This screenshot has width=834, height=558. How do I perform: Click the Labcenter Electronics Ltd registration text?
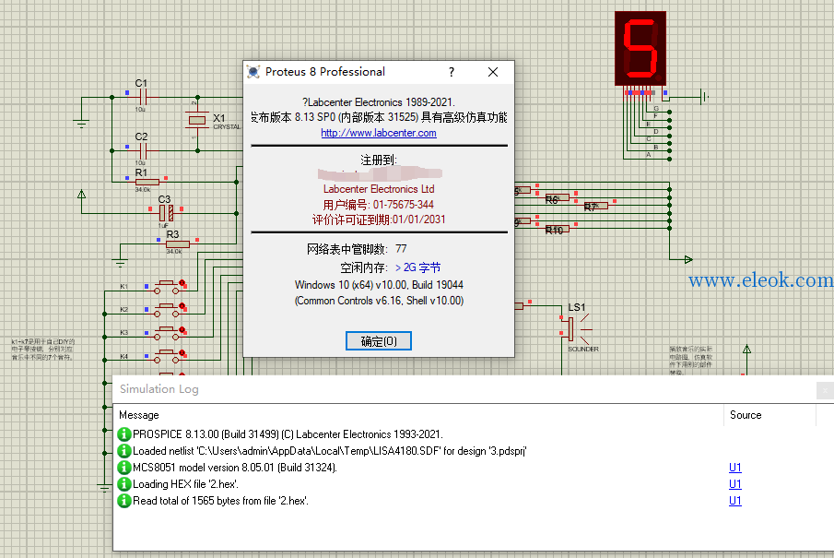pyautogui.click(x=379, y=189)
